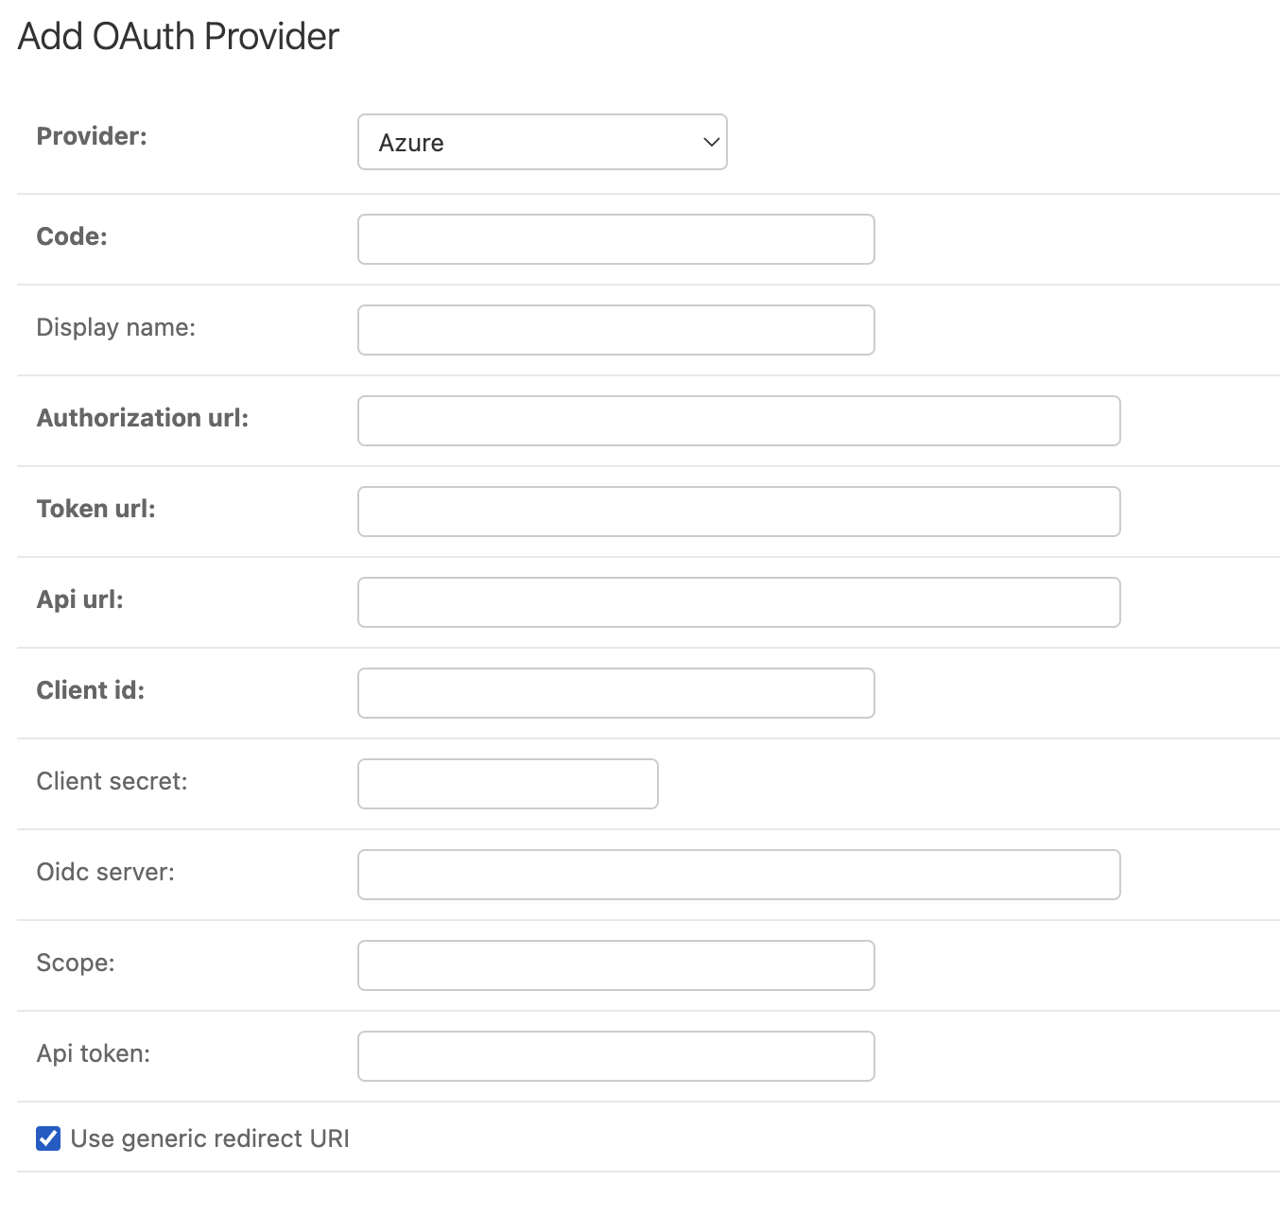1280x1216 pixels.
Task: Click inside the Scope field
Action: pyautogui.click(x=614, y=964)
